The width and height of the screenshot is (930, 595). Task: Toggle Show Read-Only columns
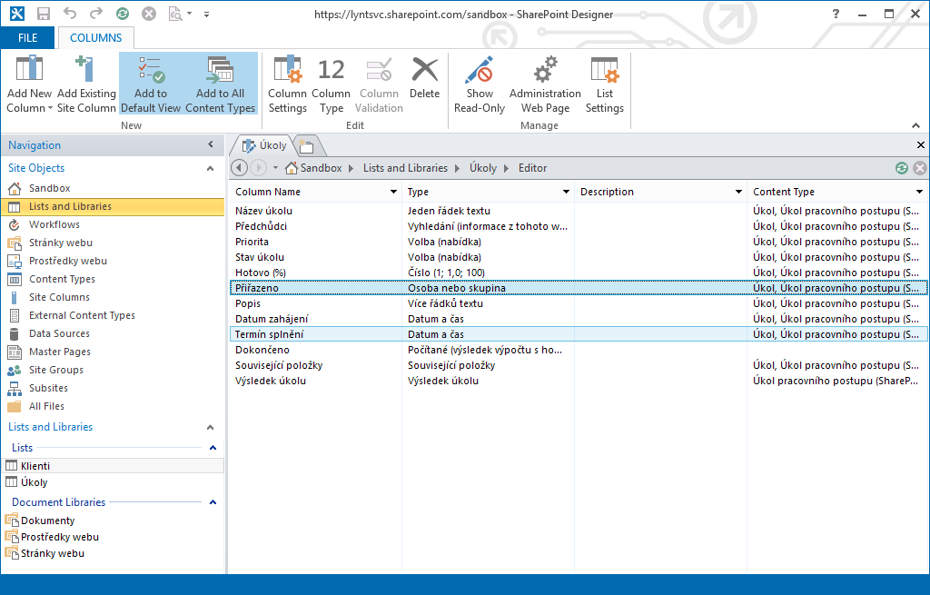click(x=480, y=84)
